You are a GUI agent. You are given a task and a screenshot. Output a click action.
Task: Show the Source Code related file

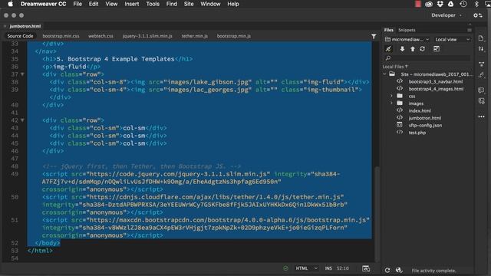[x=21, y=36]
